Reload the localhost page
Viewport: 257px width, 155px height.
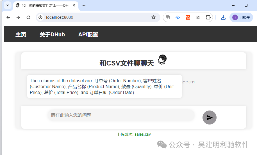click(x=28, y=17)
